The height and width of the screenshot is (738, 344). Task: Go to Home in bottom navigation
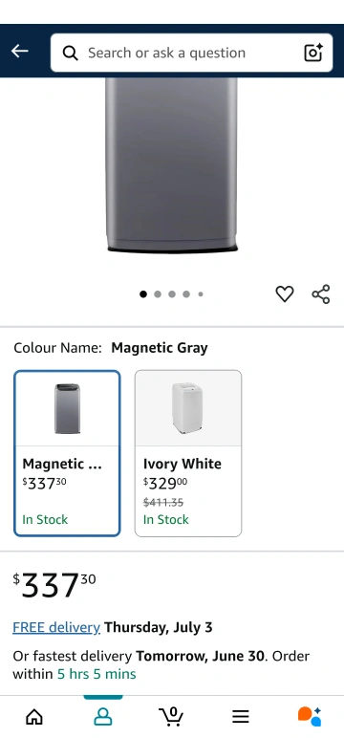[x=33, y=717]
